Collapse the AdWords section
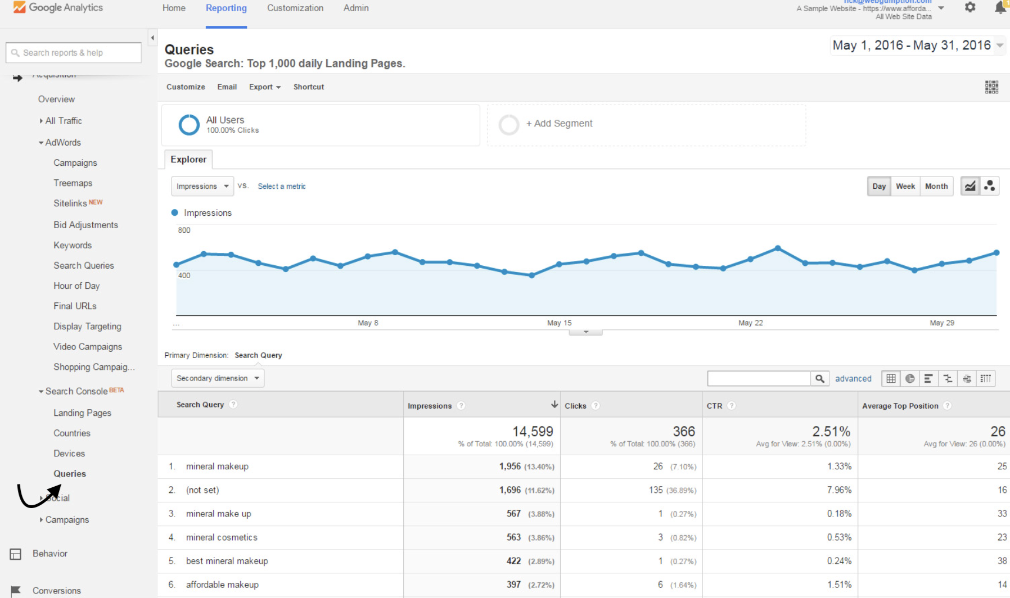This screenshot has height=598, width=1010. coord(60,143)
